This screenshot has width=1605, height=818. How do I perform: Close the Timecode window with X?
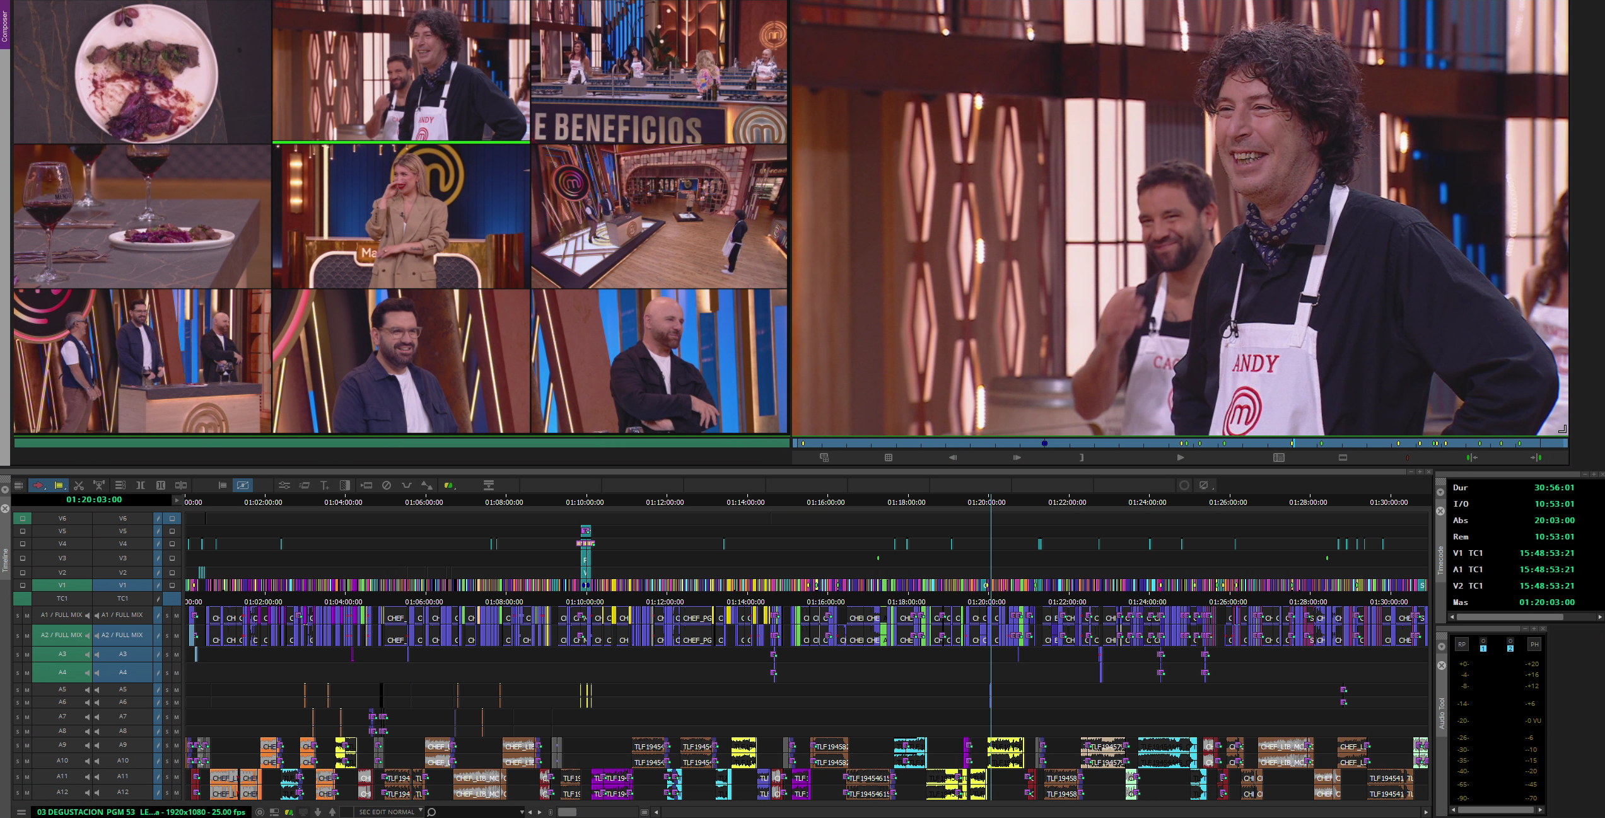(x=1440, y=511)
